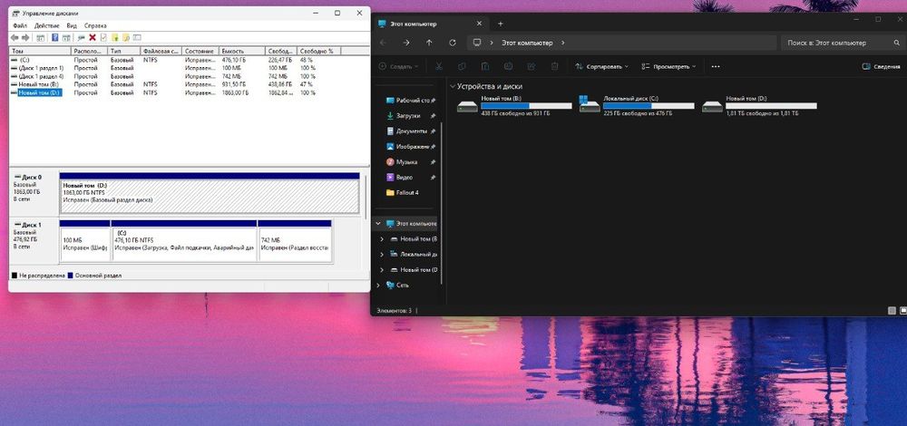Expand Новый том (B:) node in sidebar tree

point(381,238)
